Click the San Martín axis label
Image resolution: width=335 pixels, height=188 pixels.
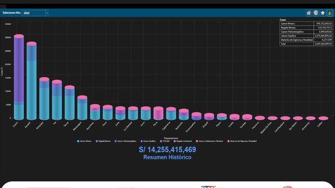click(x=293, y=125)
